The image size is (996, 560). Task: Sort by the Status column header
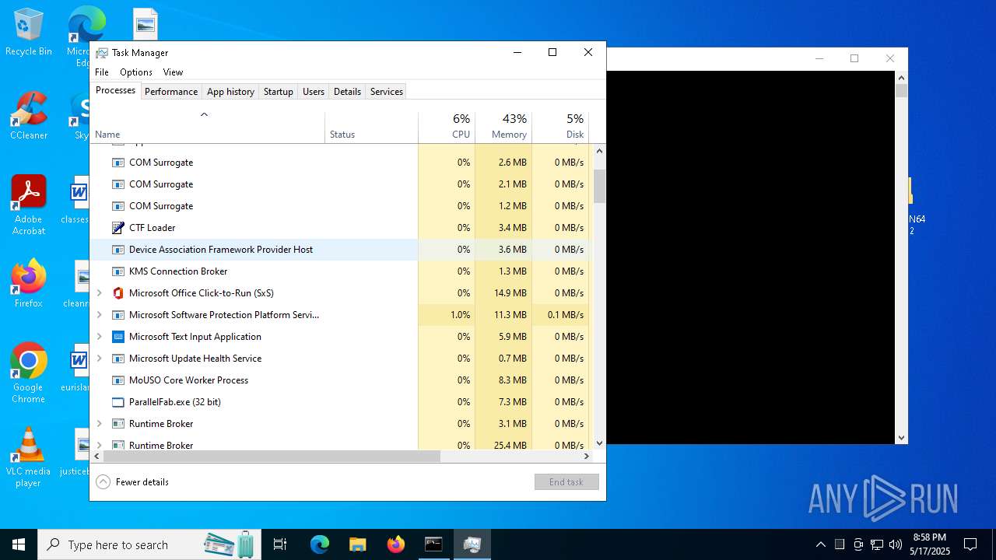coord(371,128)
